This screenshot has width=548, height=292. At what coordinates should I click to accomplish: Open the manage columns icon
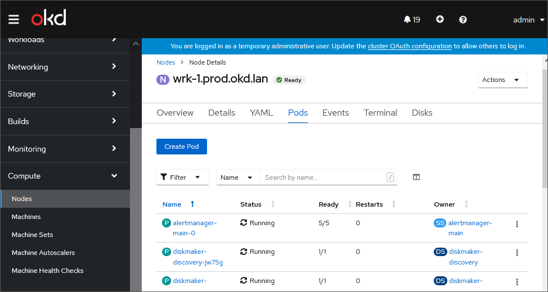point(416,177)
